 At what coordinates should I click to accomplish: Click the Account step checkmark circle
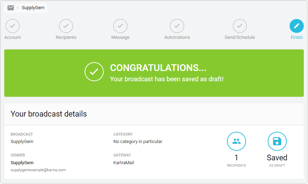point(13,26)
